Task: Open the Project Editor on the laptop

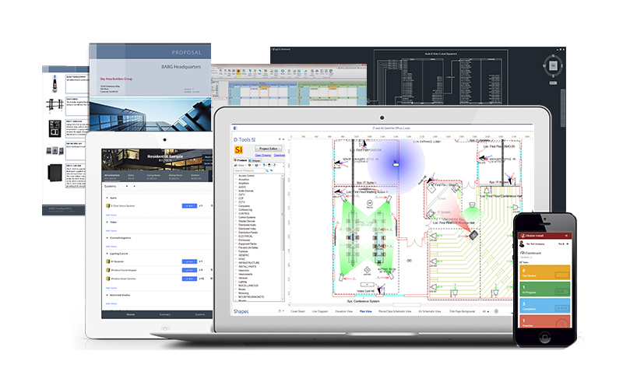Action: tap(269, 149)
